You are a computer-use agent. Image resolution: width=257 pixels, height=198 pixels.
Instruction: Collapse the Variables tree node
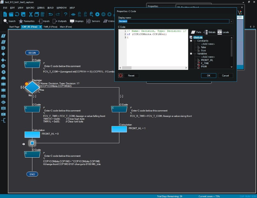(191, 54)
